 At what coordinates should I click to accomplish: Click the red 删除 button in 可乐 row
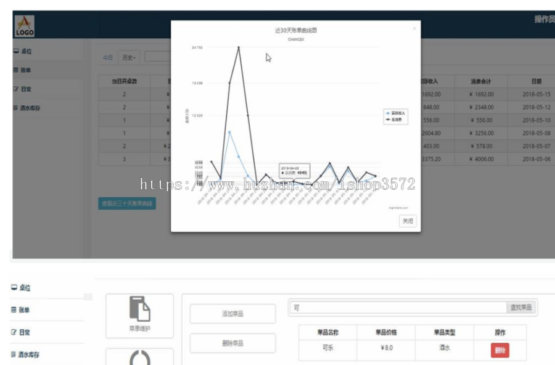pos(499,350)
